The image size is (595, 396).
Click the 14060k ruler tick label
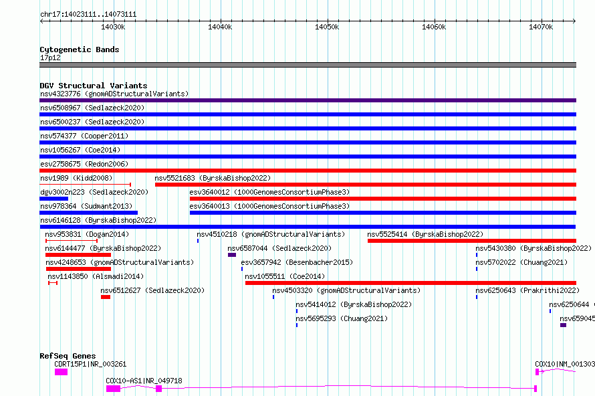point(434,27)
